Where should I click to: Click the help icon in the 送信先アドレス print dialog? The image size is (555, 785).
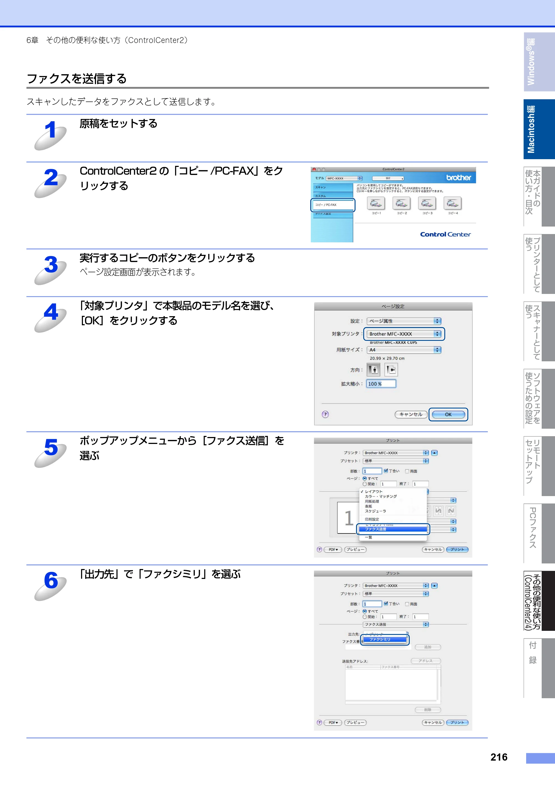(x=319, y=722)
